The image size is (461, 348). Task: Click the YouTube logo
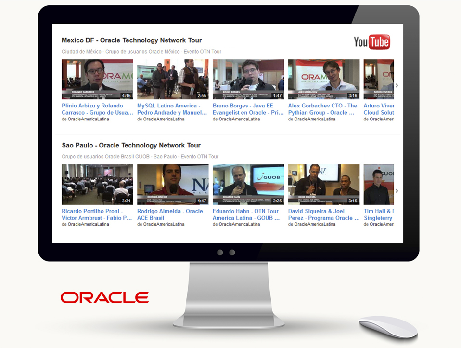click(x=372, y=42)
